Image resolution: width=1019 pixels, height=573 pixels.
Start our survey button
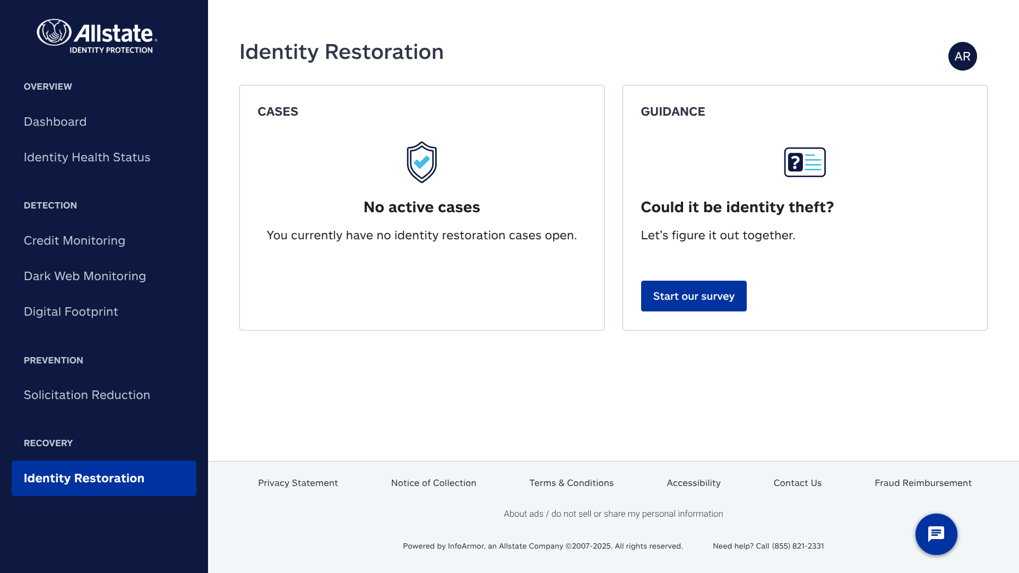click(x=694, y=296)
